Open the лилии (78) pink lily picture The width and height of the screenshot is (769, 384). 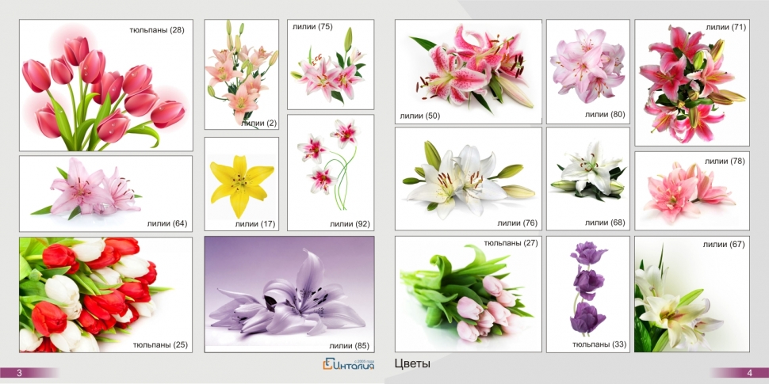692,191
